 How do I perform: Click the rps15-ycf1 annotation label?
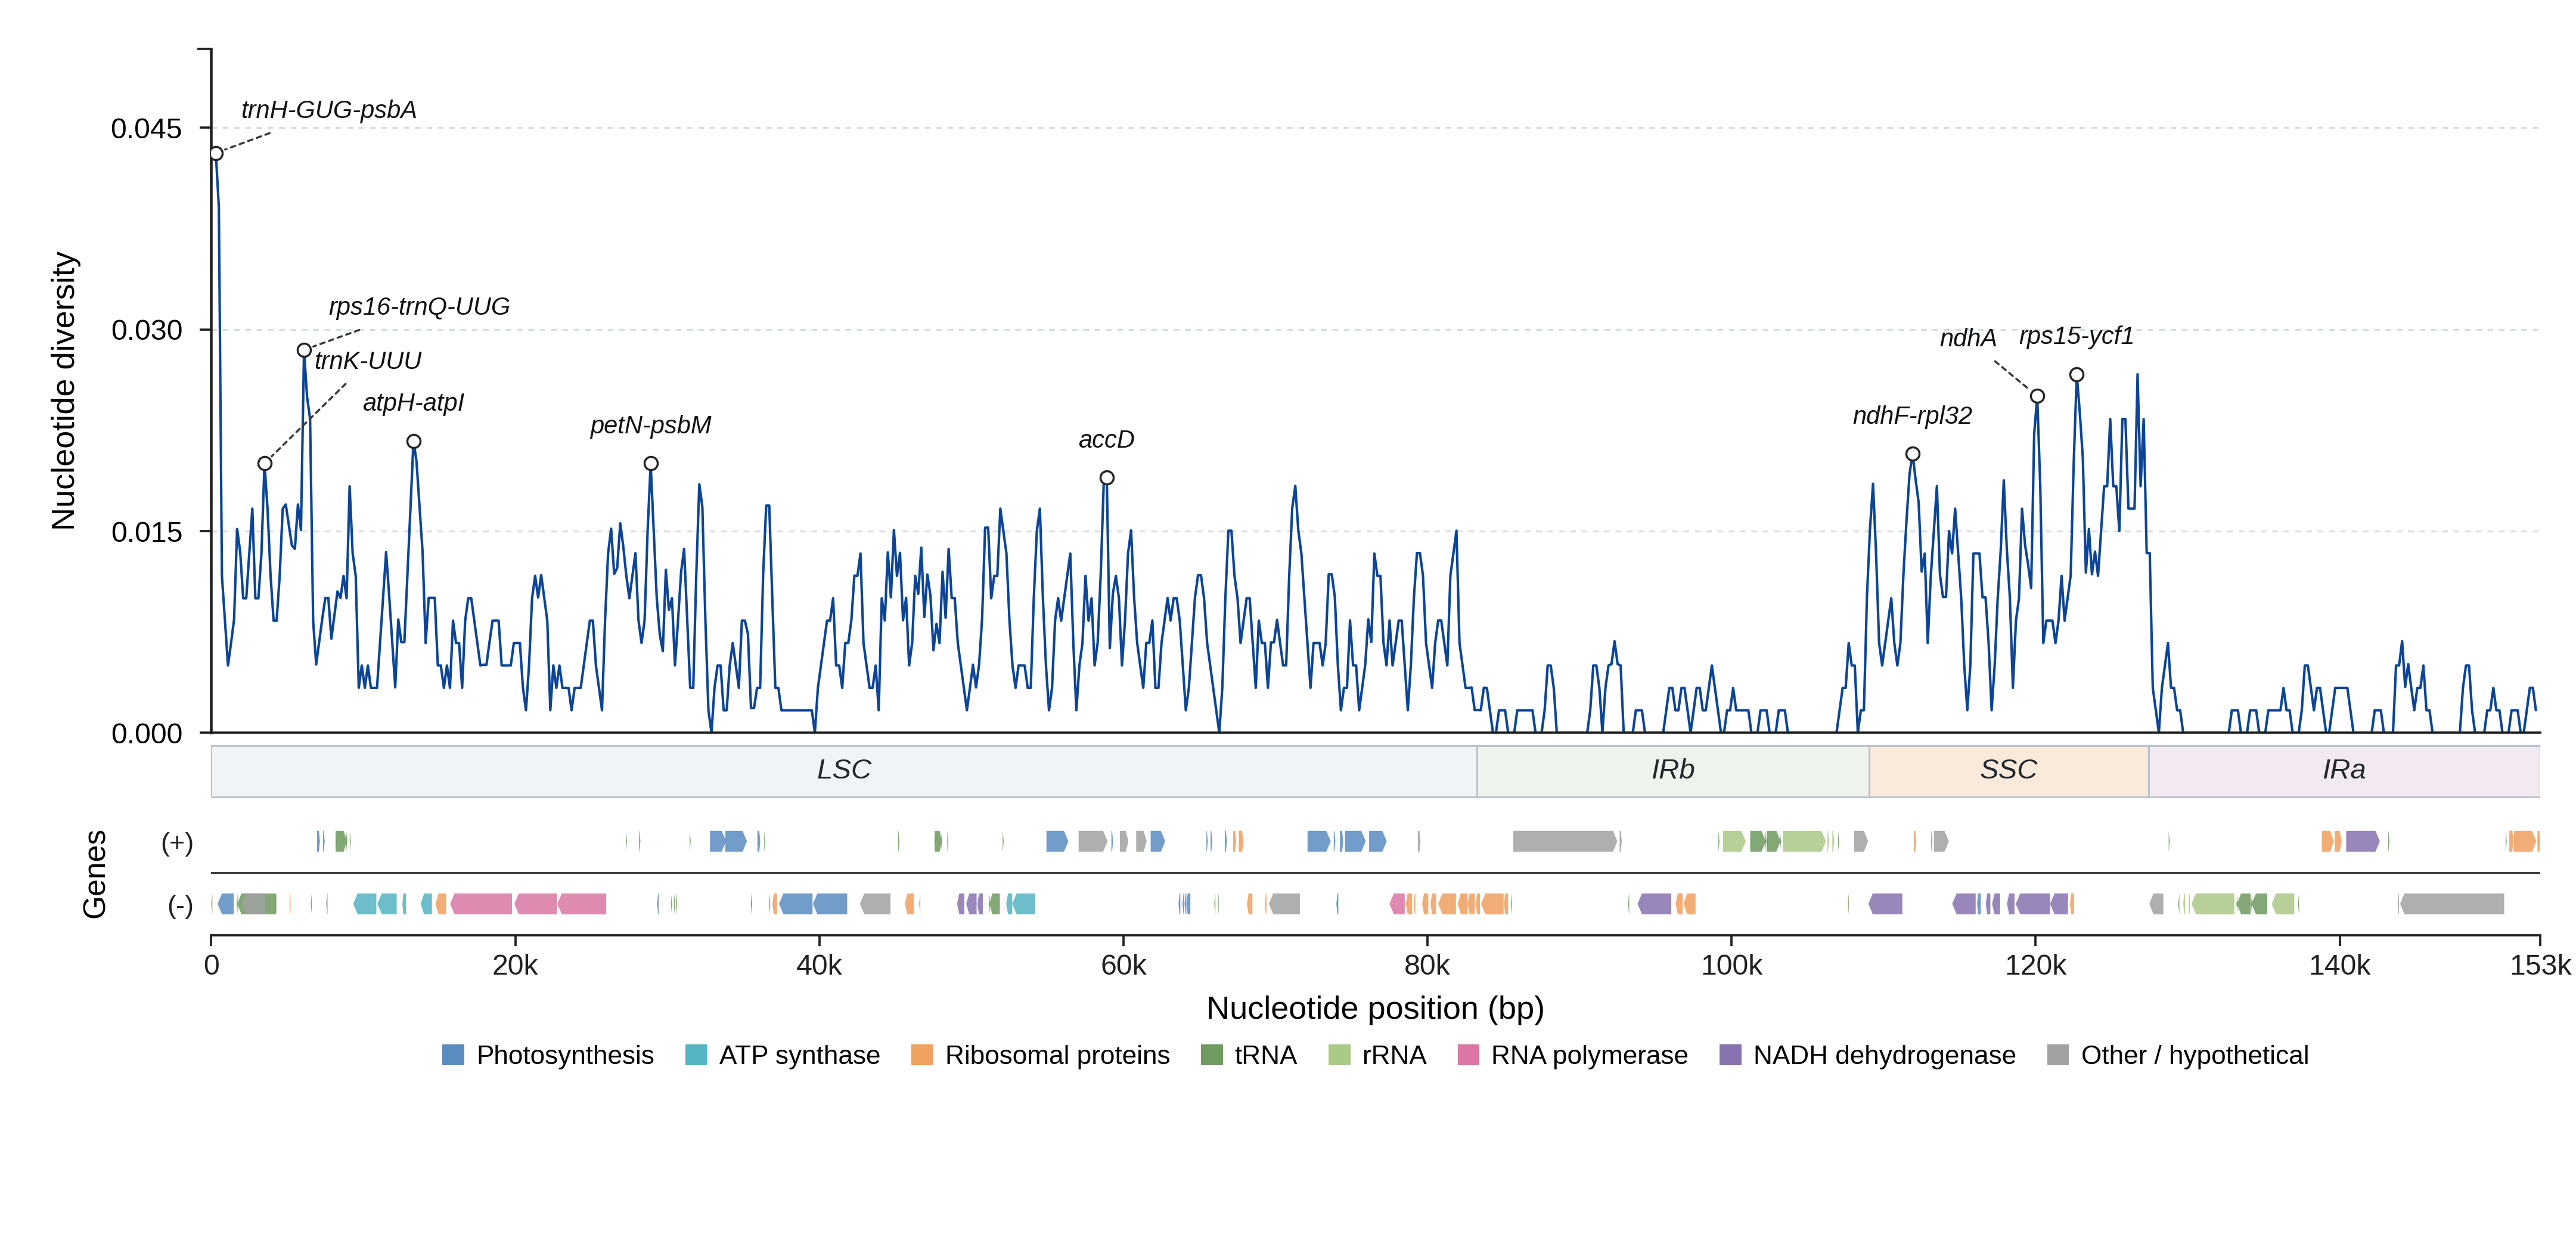point(2076,336)
